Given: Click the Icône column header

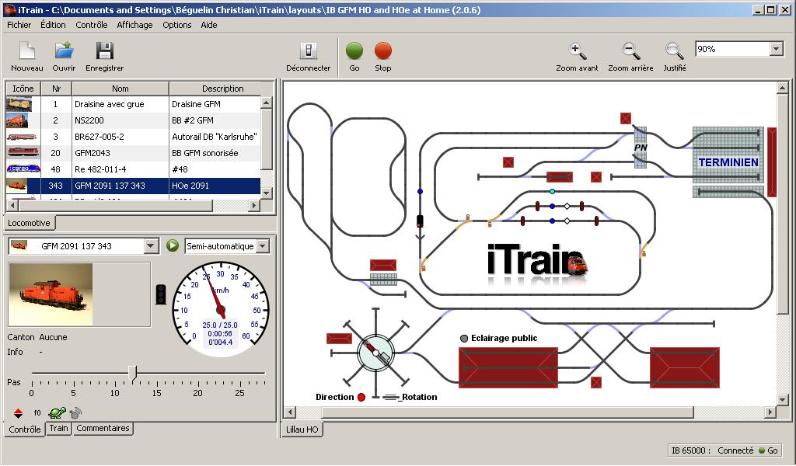Looking at the screenshot, I should tap(23, 89).
